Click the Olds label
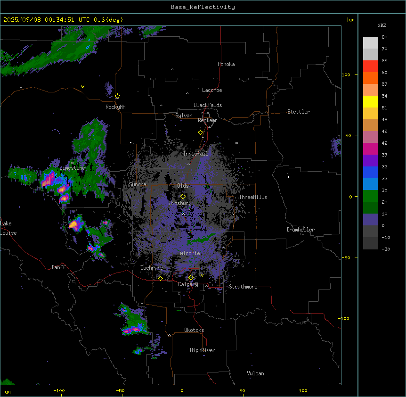 pos(183,186)
